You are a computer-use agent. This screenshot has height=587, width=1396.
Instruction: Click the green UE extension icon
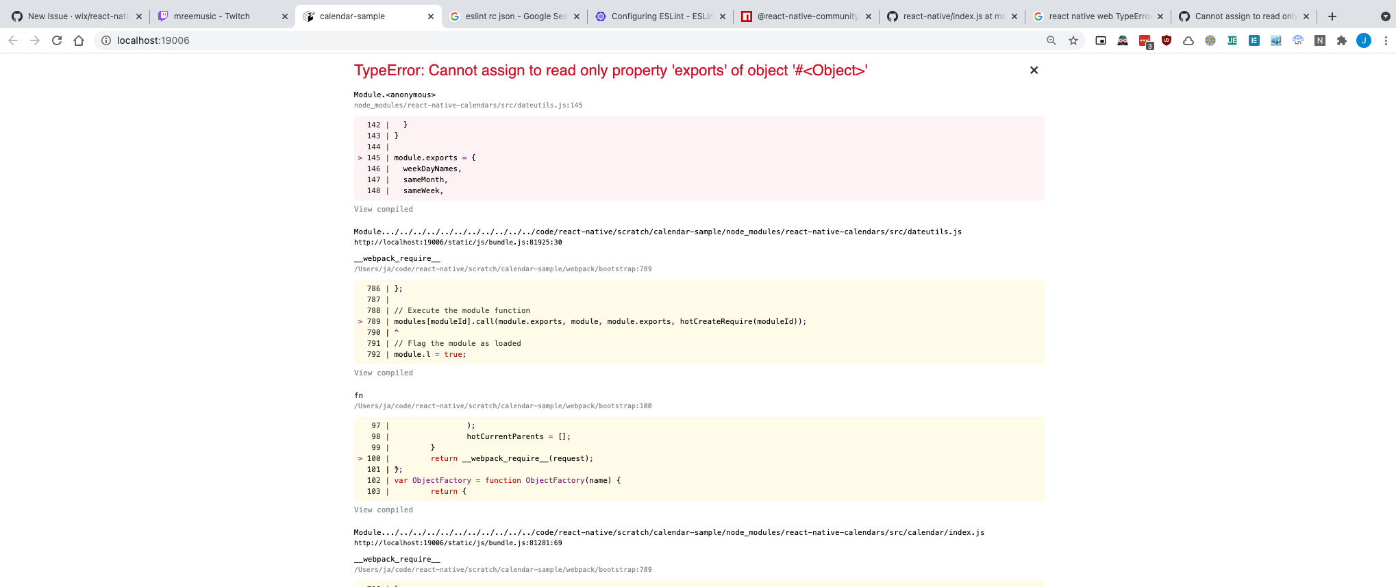coord(1232,40)
